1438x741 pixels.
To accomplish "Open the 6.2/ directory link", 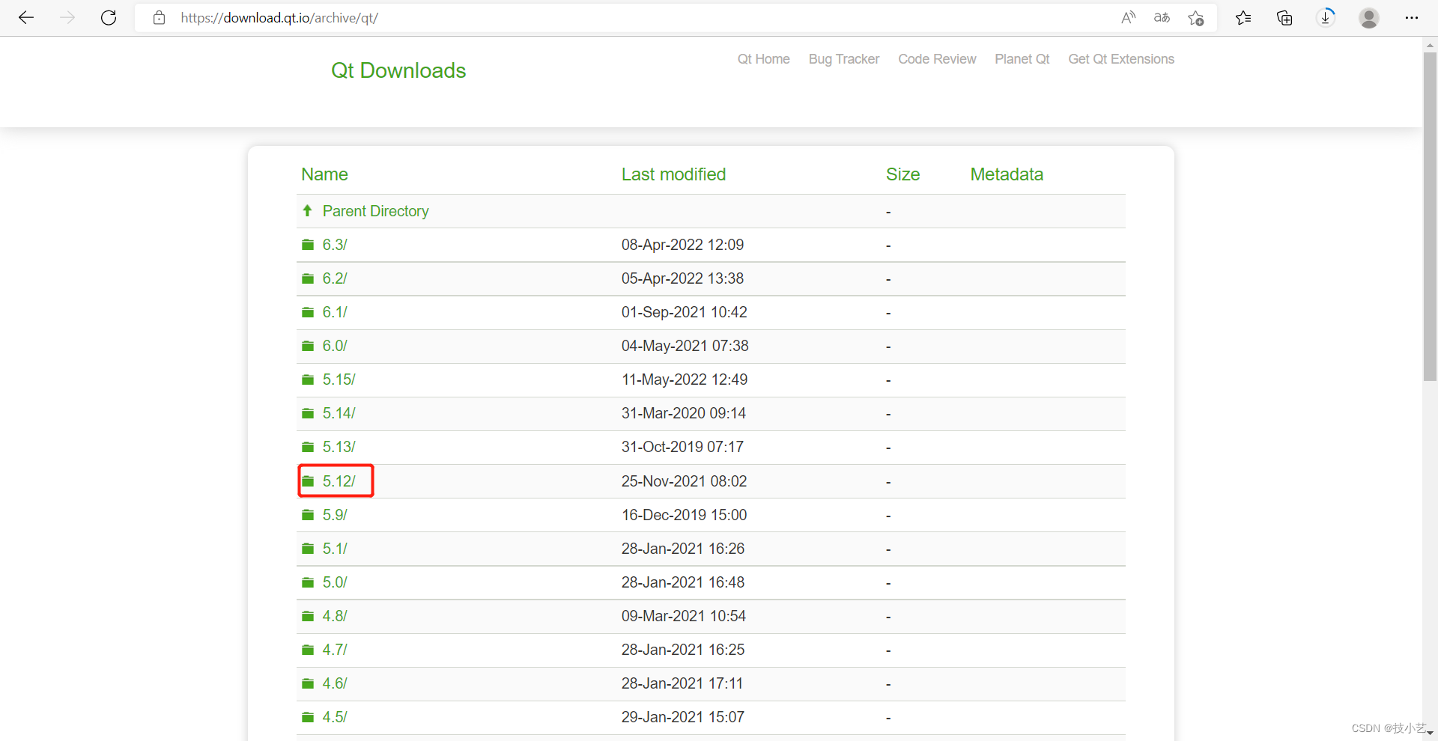I will coord(335,278).
